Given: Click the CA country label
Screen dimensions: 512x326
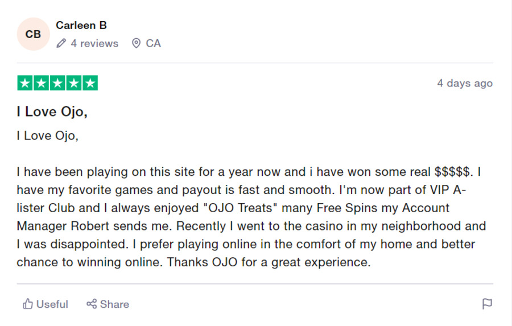Looking at the screenshot, I should click(x=153, y=43).
